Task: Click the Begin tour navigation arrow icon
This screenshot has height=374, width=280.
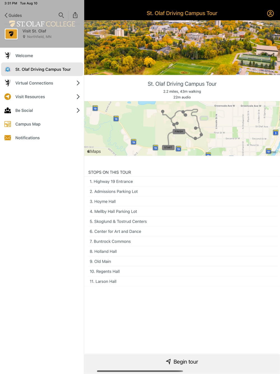Action: tap(168, 362)
